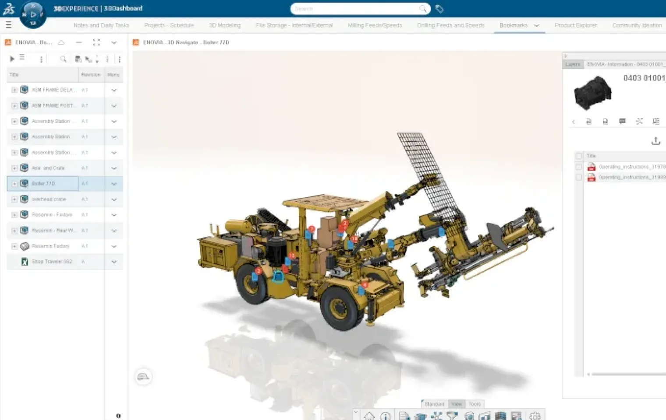This screenshot has height=420, width=666.
Task: Click the comment bubble icon in information panel
Action: (x=622, y=121)
